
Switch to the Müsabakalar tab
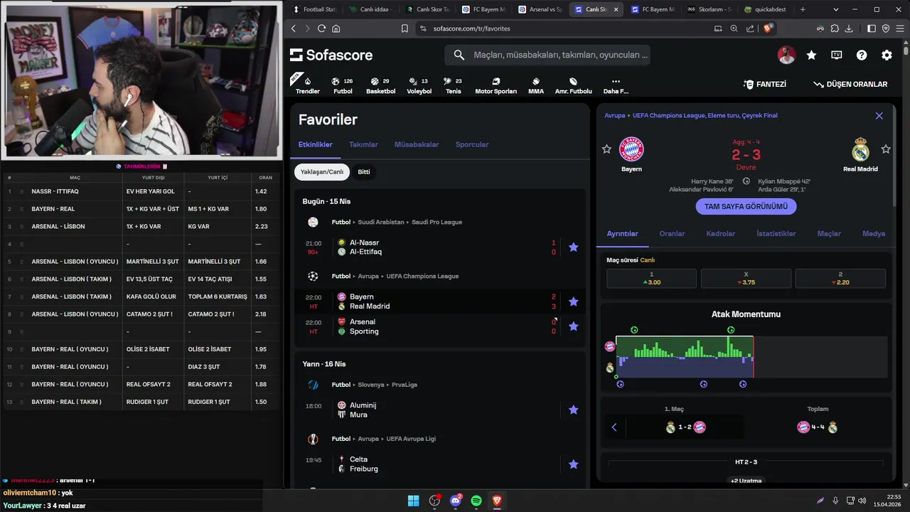tap(417, 144)
